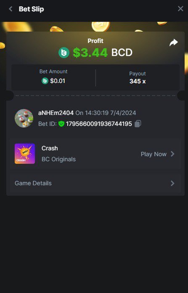Open aNHEm2404's profile avatar
Image resolution: width=188 pixels, height=293 pixels.
[24, 118]
